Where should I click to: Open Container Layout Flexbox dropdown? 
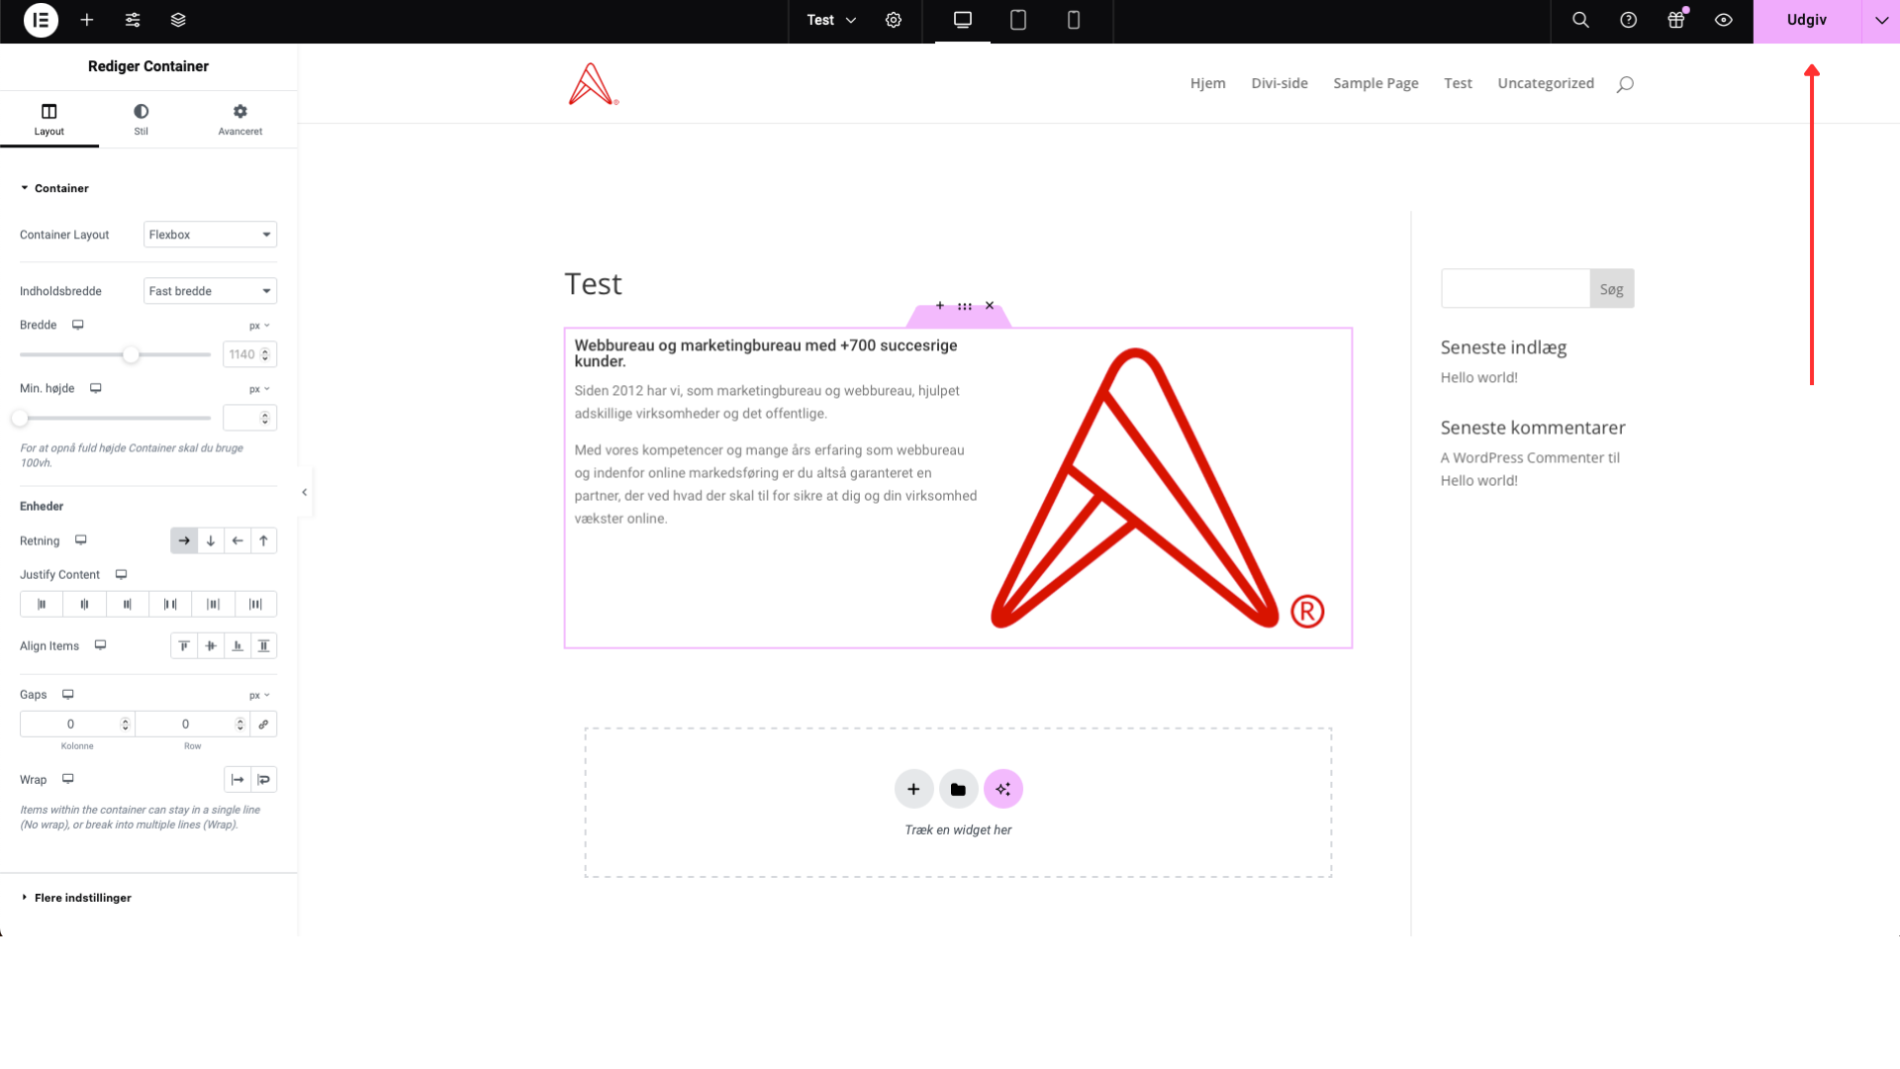point(210,235)
